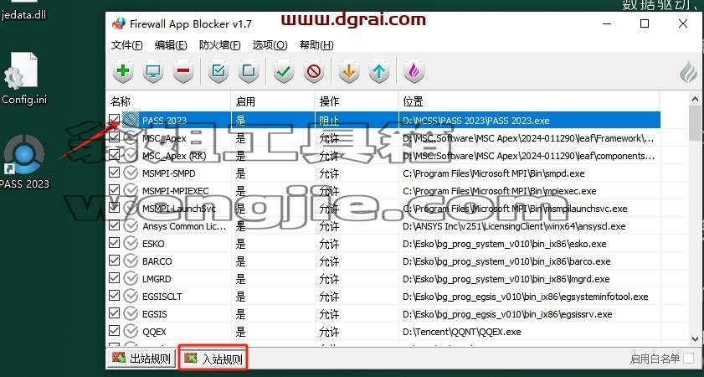Select the PASS 2023 desktop shortcut
The image size is (704, 377).
[23, 162]
